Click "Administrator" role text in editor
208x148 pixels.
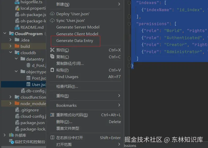tap(183, 52)
